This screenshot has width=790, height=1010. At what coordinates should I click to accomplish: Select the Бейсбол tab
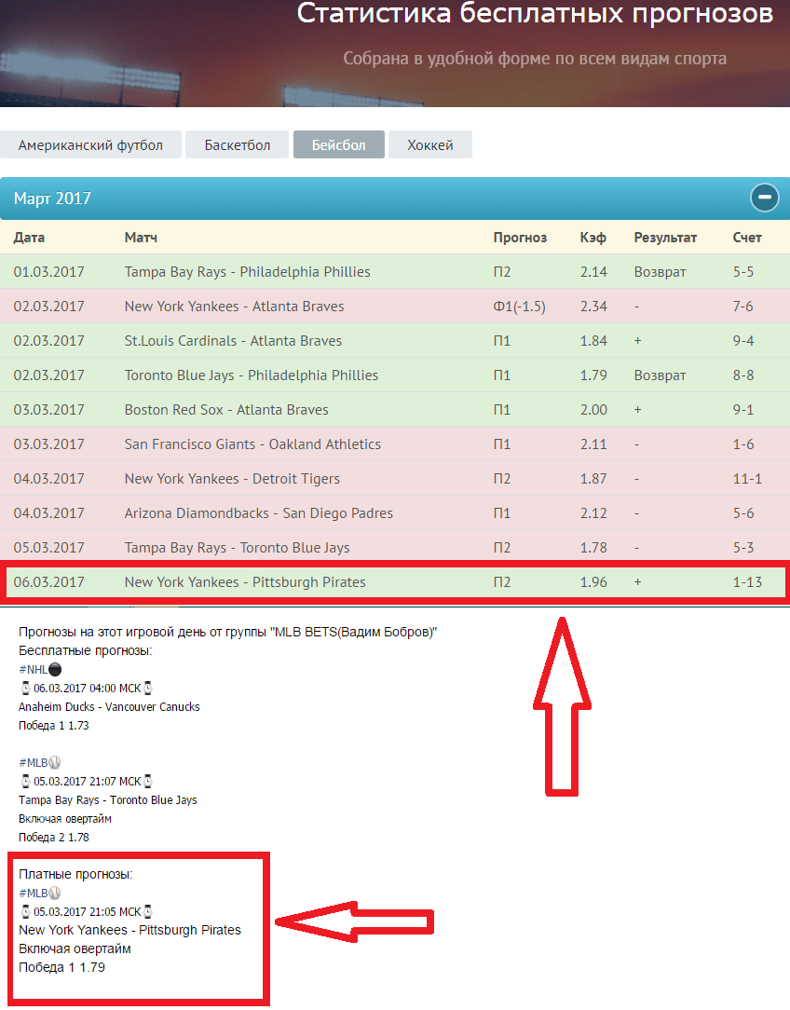pyautogui.click(x=338, y=145)
